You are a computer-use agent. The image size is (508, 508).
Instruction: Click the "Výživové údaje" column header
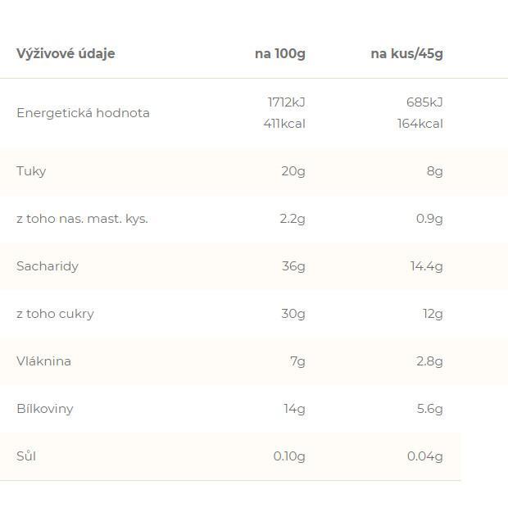[66, 54]
